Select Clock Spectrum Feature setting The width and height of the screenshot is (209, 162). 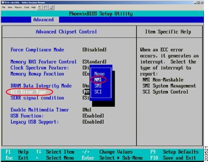[x=40, y=68]
